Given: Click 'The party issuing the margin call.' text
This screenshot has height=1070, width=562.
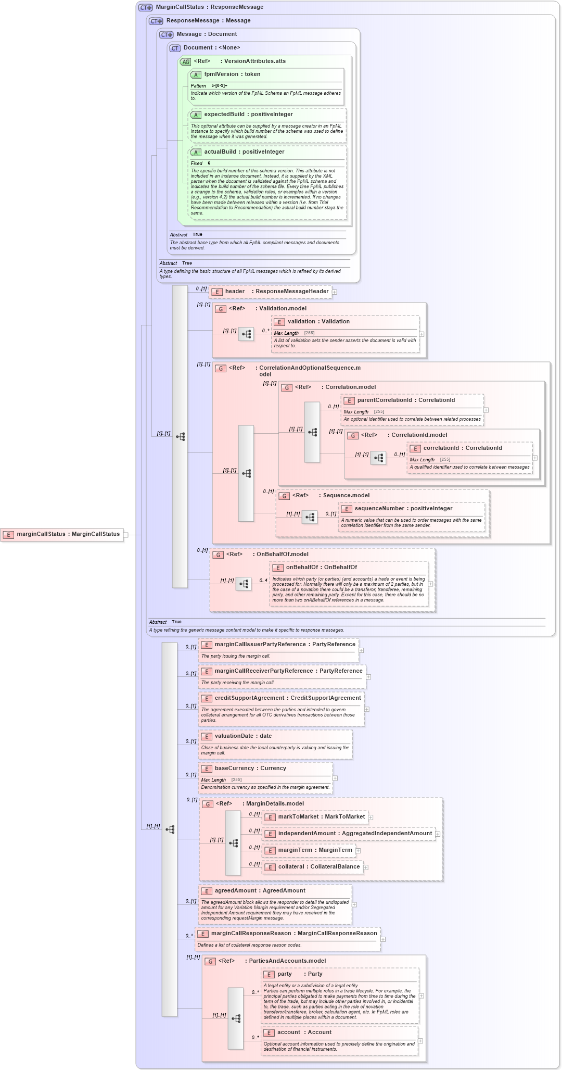Looking at the screenshot, I should pyautogui.click(x=236, y=657).
